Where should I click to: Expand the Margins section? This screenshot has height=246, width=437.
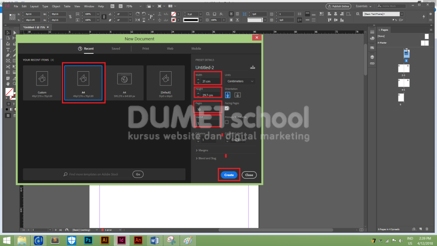tap(202, 150)
